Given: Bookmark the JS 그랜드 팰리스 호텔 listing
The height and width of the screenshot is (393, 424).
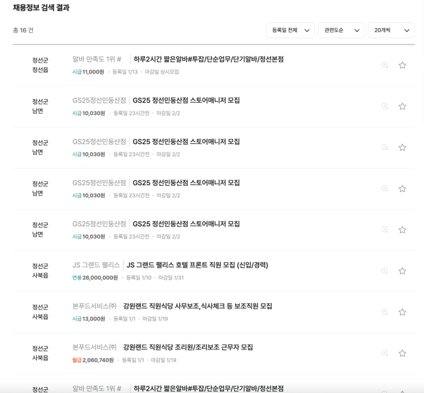Looking at the screenshot, I should coord(402,271).
